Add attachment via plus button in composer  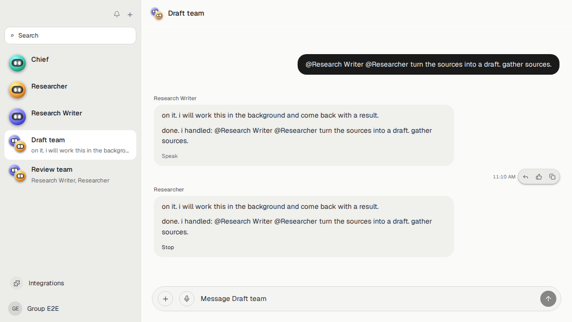click(165, 299)
